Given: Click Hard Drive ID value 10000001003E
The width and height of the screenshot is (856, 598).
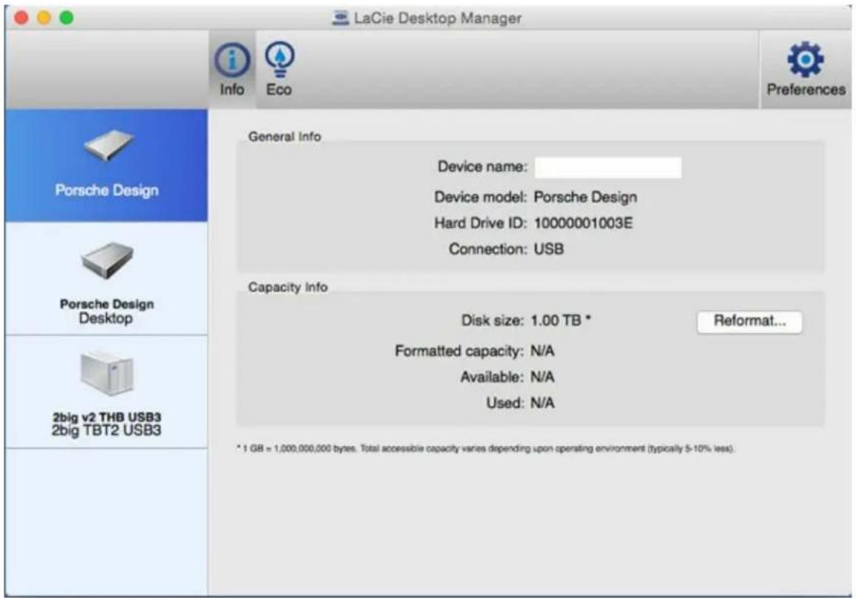Looking at the screenshot, I should pos(583,223).
